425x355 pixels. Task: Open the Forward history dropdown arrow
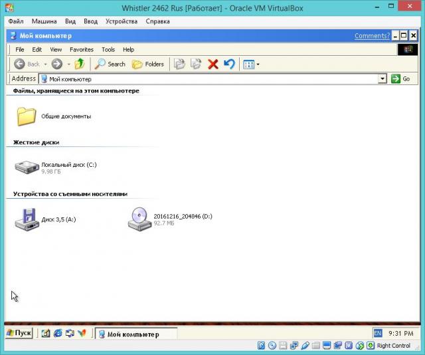pos(69,64)
